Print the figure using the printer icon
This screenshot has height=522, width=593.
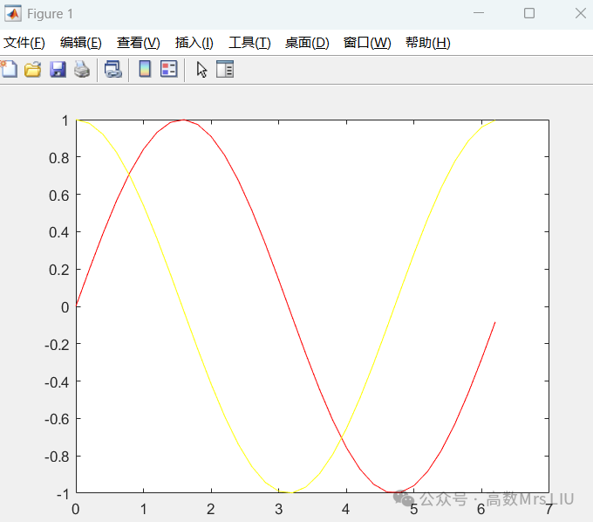[82, 69]
